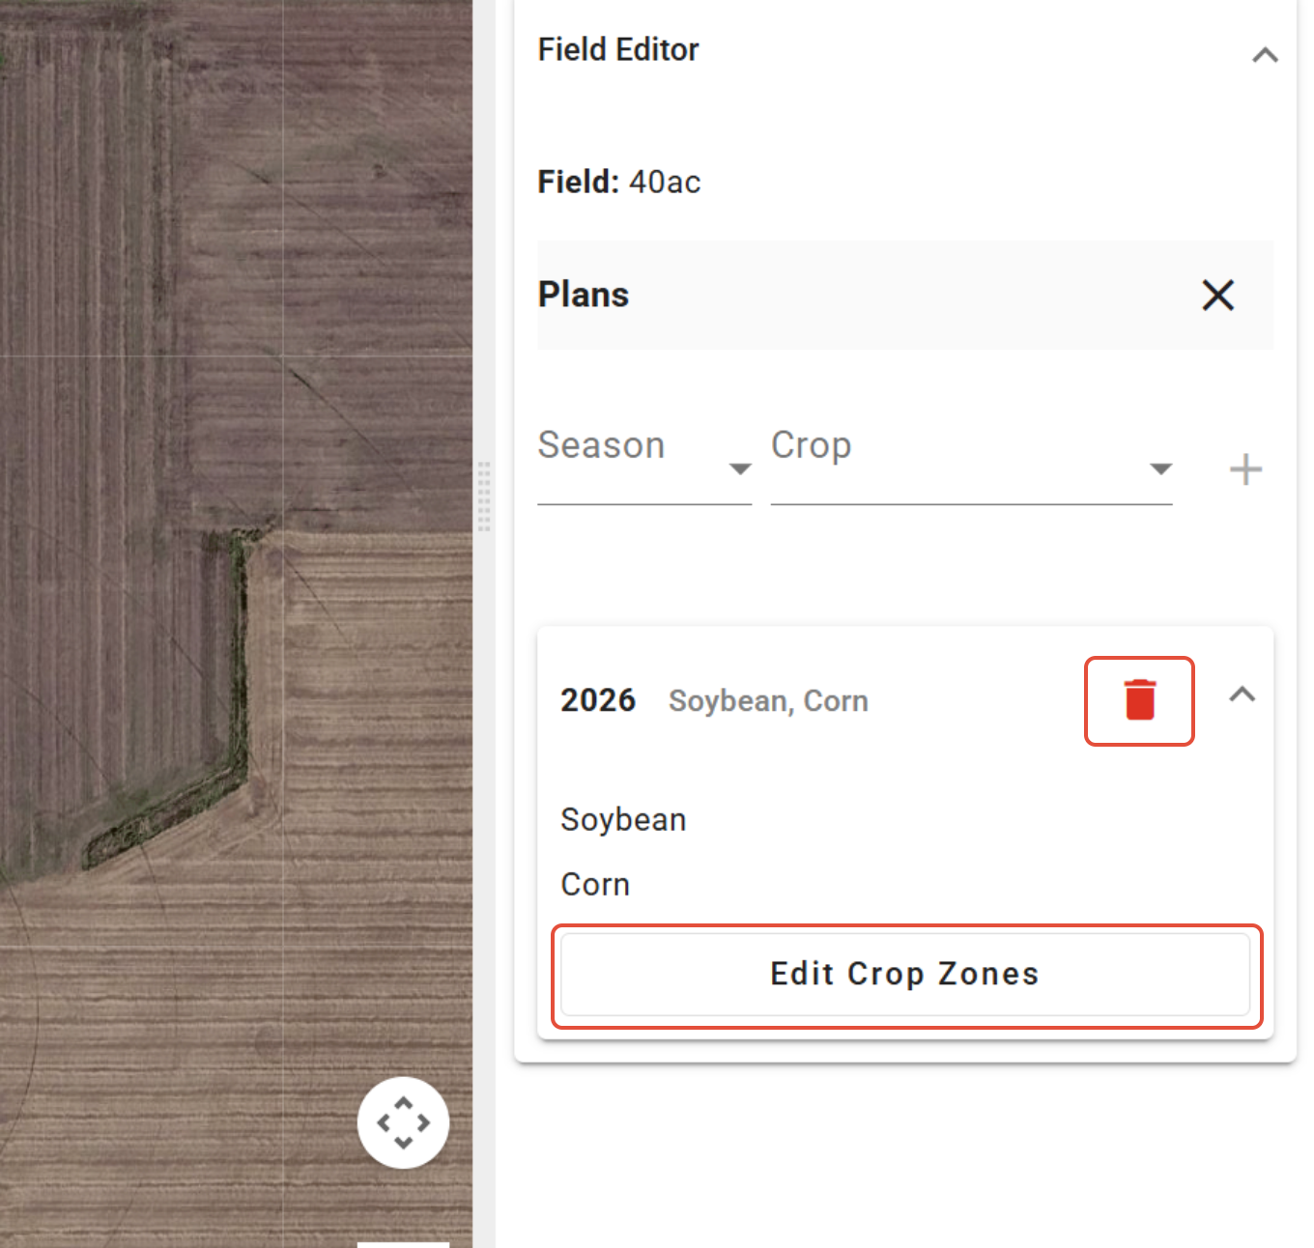Delete the 2026 plan with trash icon
Viewport: 1314px width, 1248px height.
[x=1139, y=700]
